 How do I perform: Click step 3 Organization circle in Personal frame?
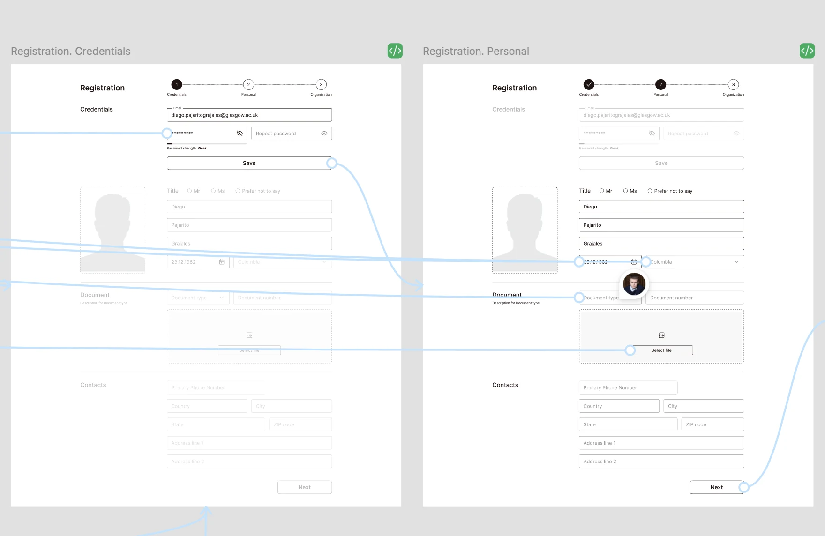coord(733,85)
